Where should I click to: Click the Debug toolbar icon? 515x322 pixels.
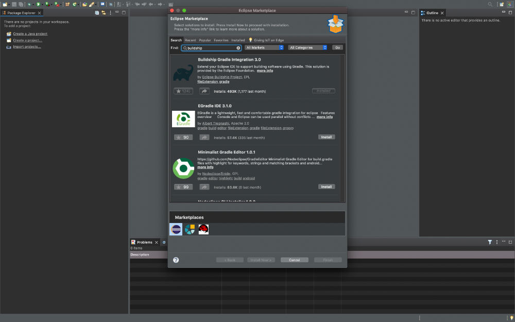[29, 4]
